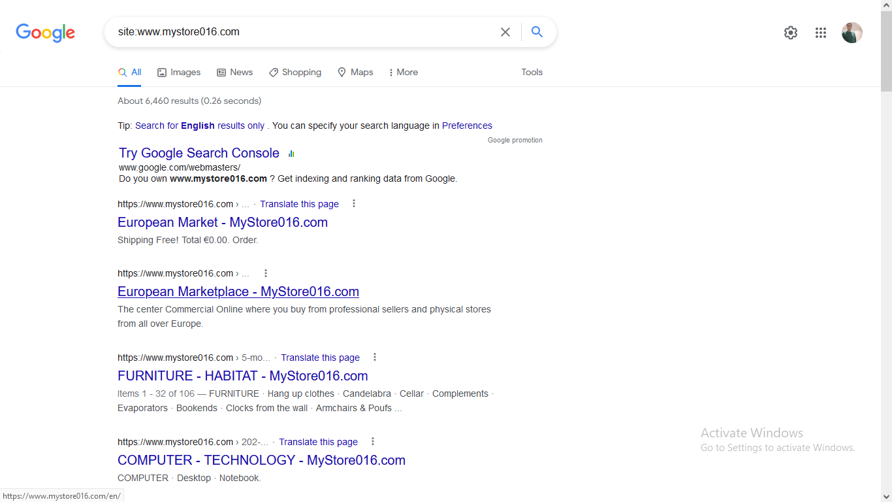
Task: Select the Maps tab
Action: tap(355, 72)
